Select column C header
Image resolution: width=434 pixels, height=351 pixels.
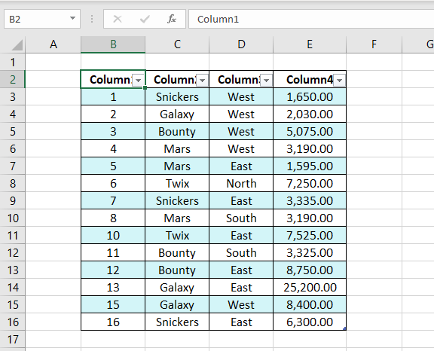[177, 44]
